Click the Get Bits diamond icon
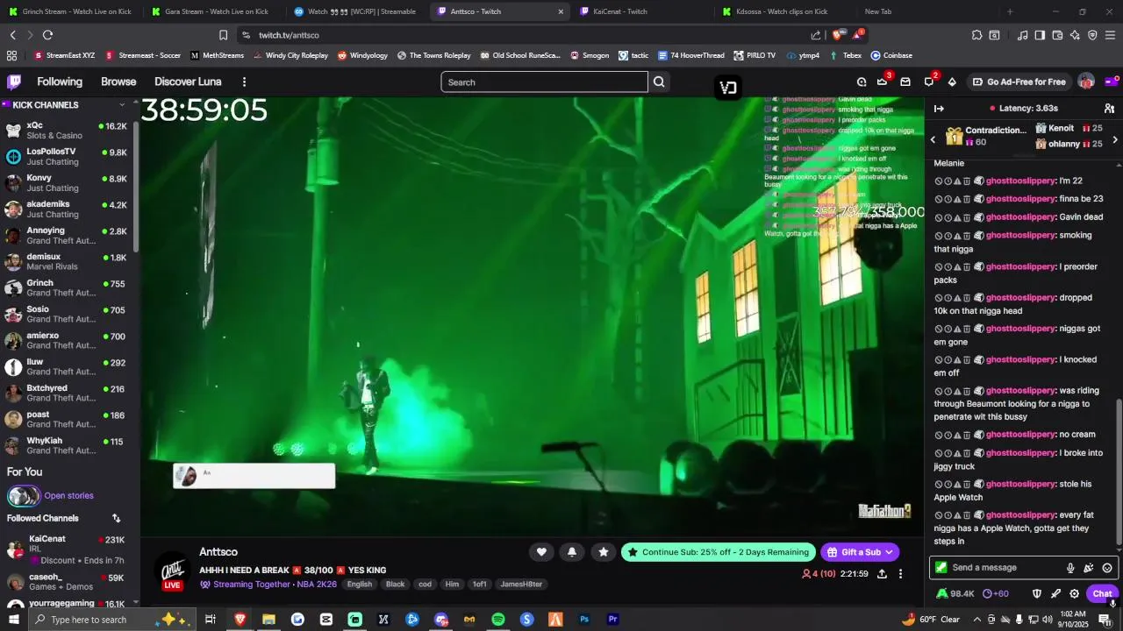The image size is (1123, 631). click(952, 82)
